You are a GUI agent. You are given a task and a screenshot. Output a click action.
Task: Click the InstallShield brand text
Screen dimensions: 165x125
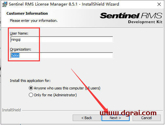click(x=11, y=110)
